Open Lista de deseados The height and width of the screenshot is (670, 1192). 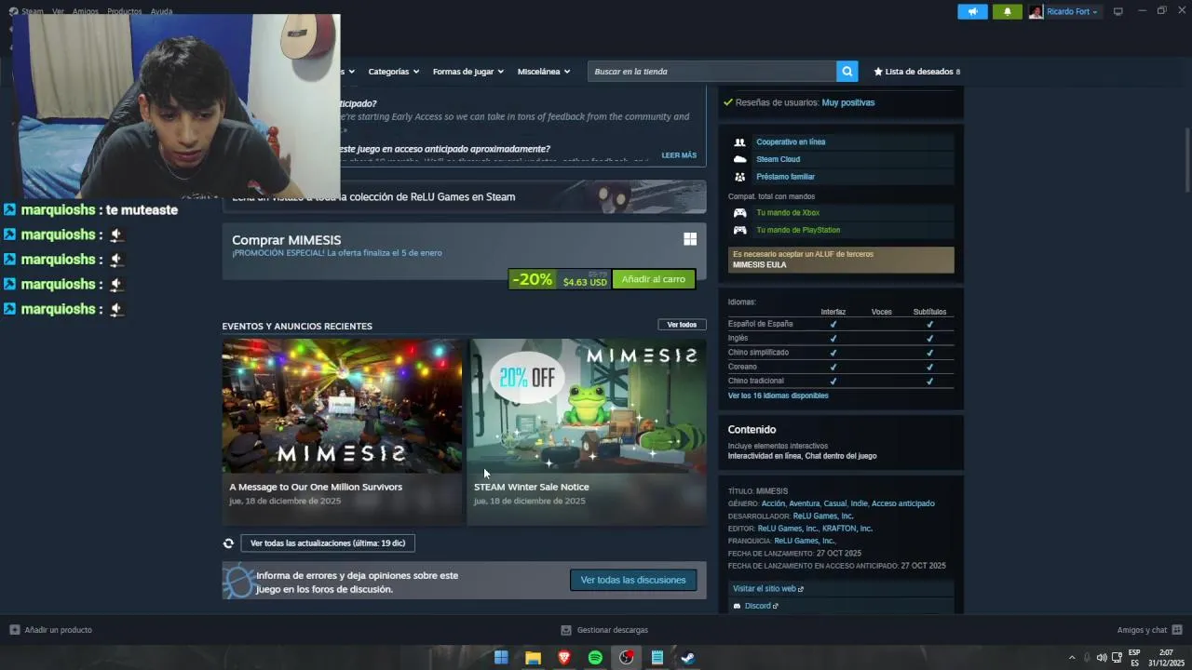click(917, 72)
